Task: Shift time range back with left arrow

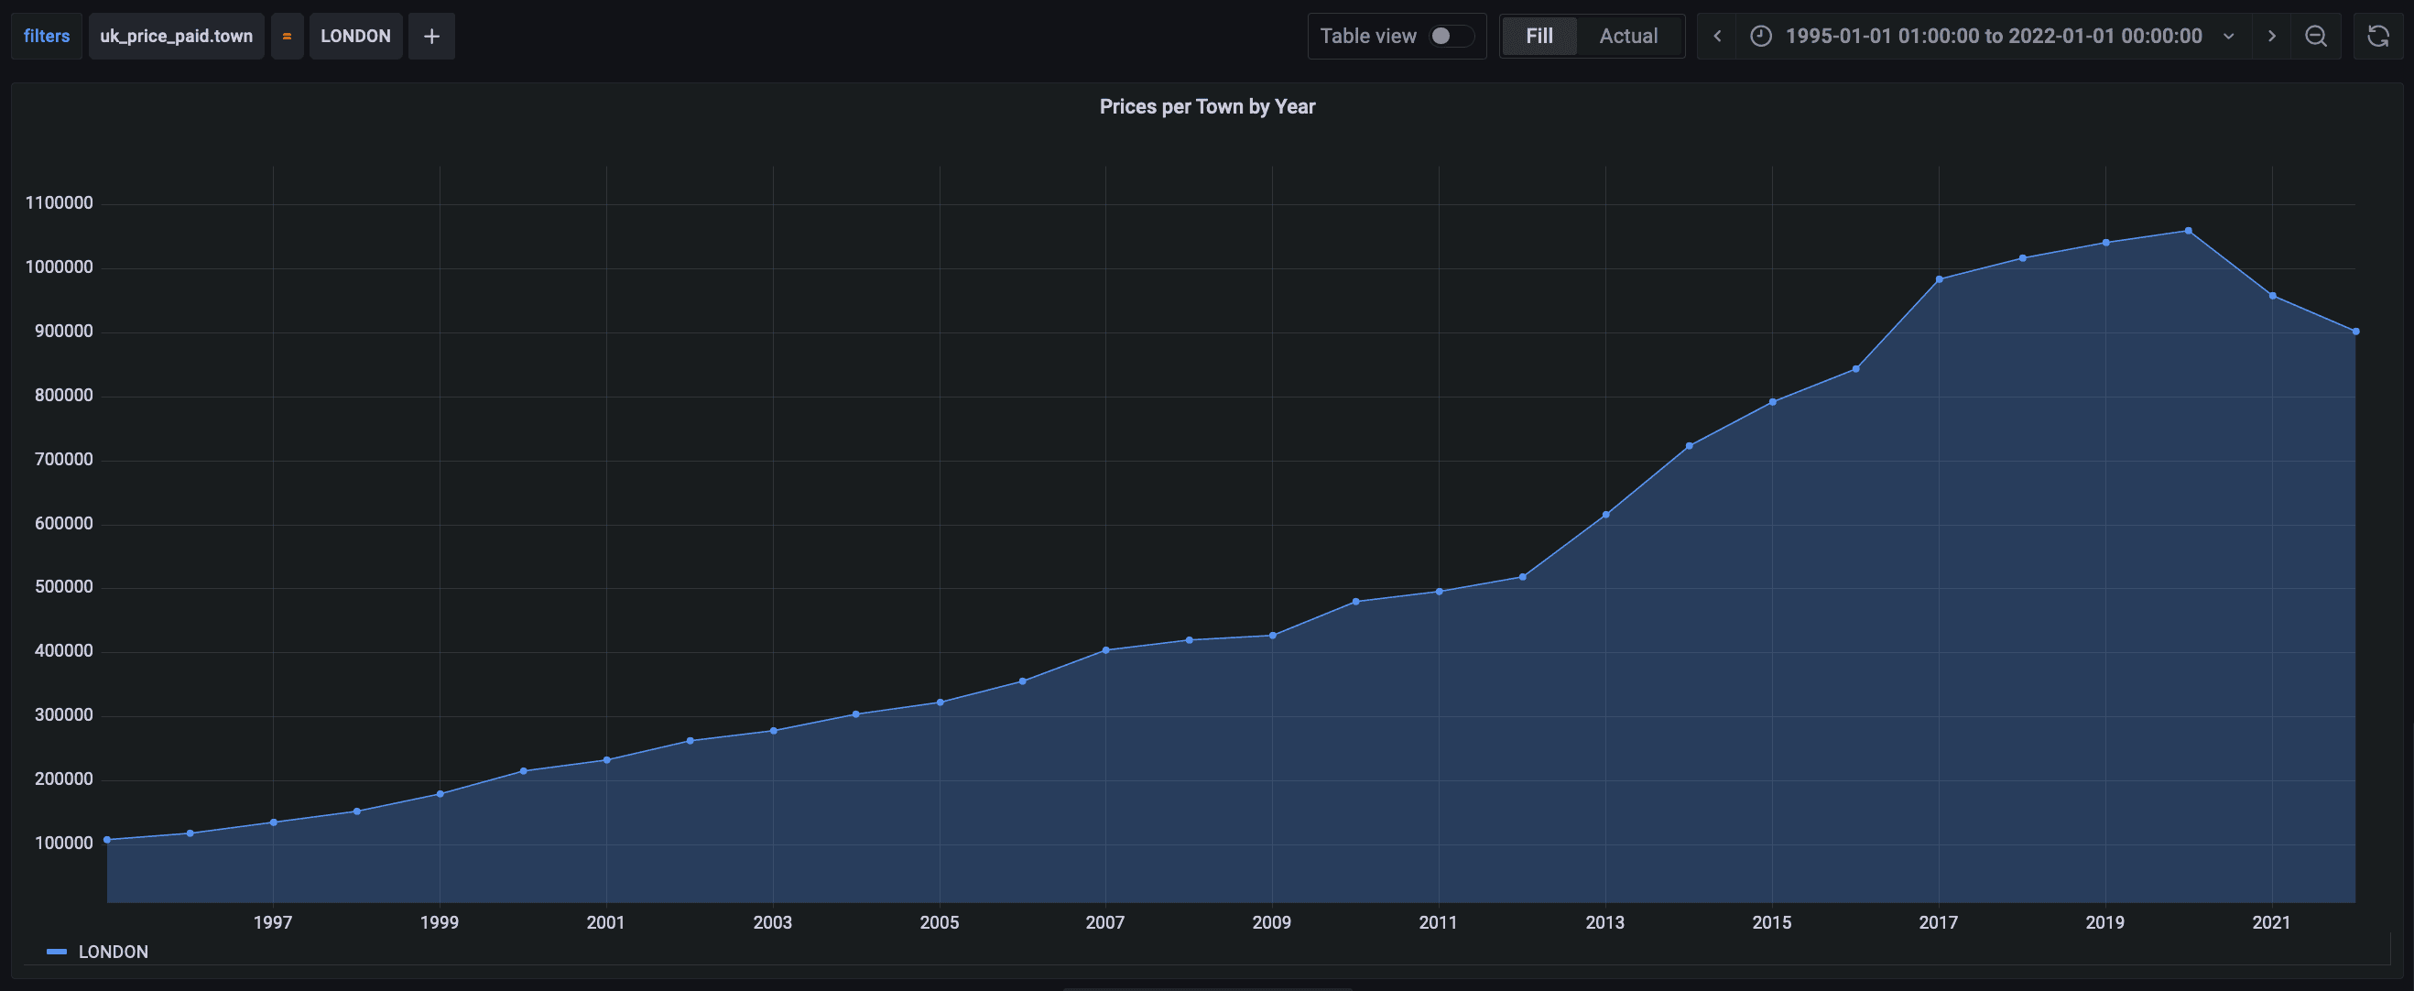Action: [x=1717, y=37]
